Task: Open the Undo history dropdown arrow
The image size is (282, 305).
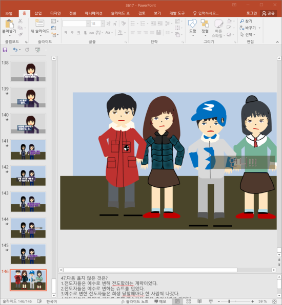Action: (x=19, y=50)
